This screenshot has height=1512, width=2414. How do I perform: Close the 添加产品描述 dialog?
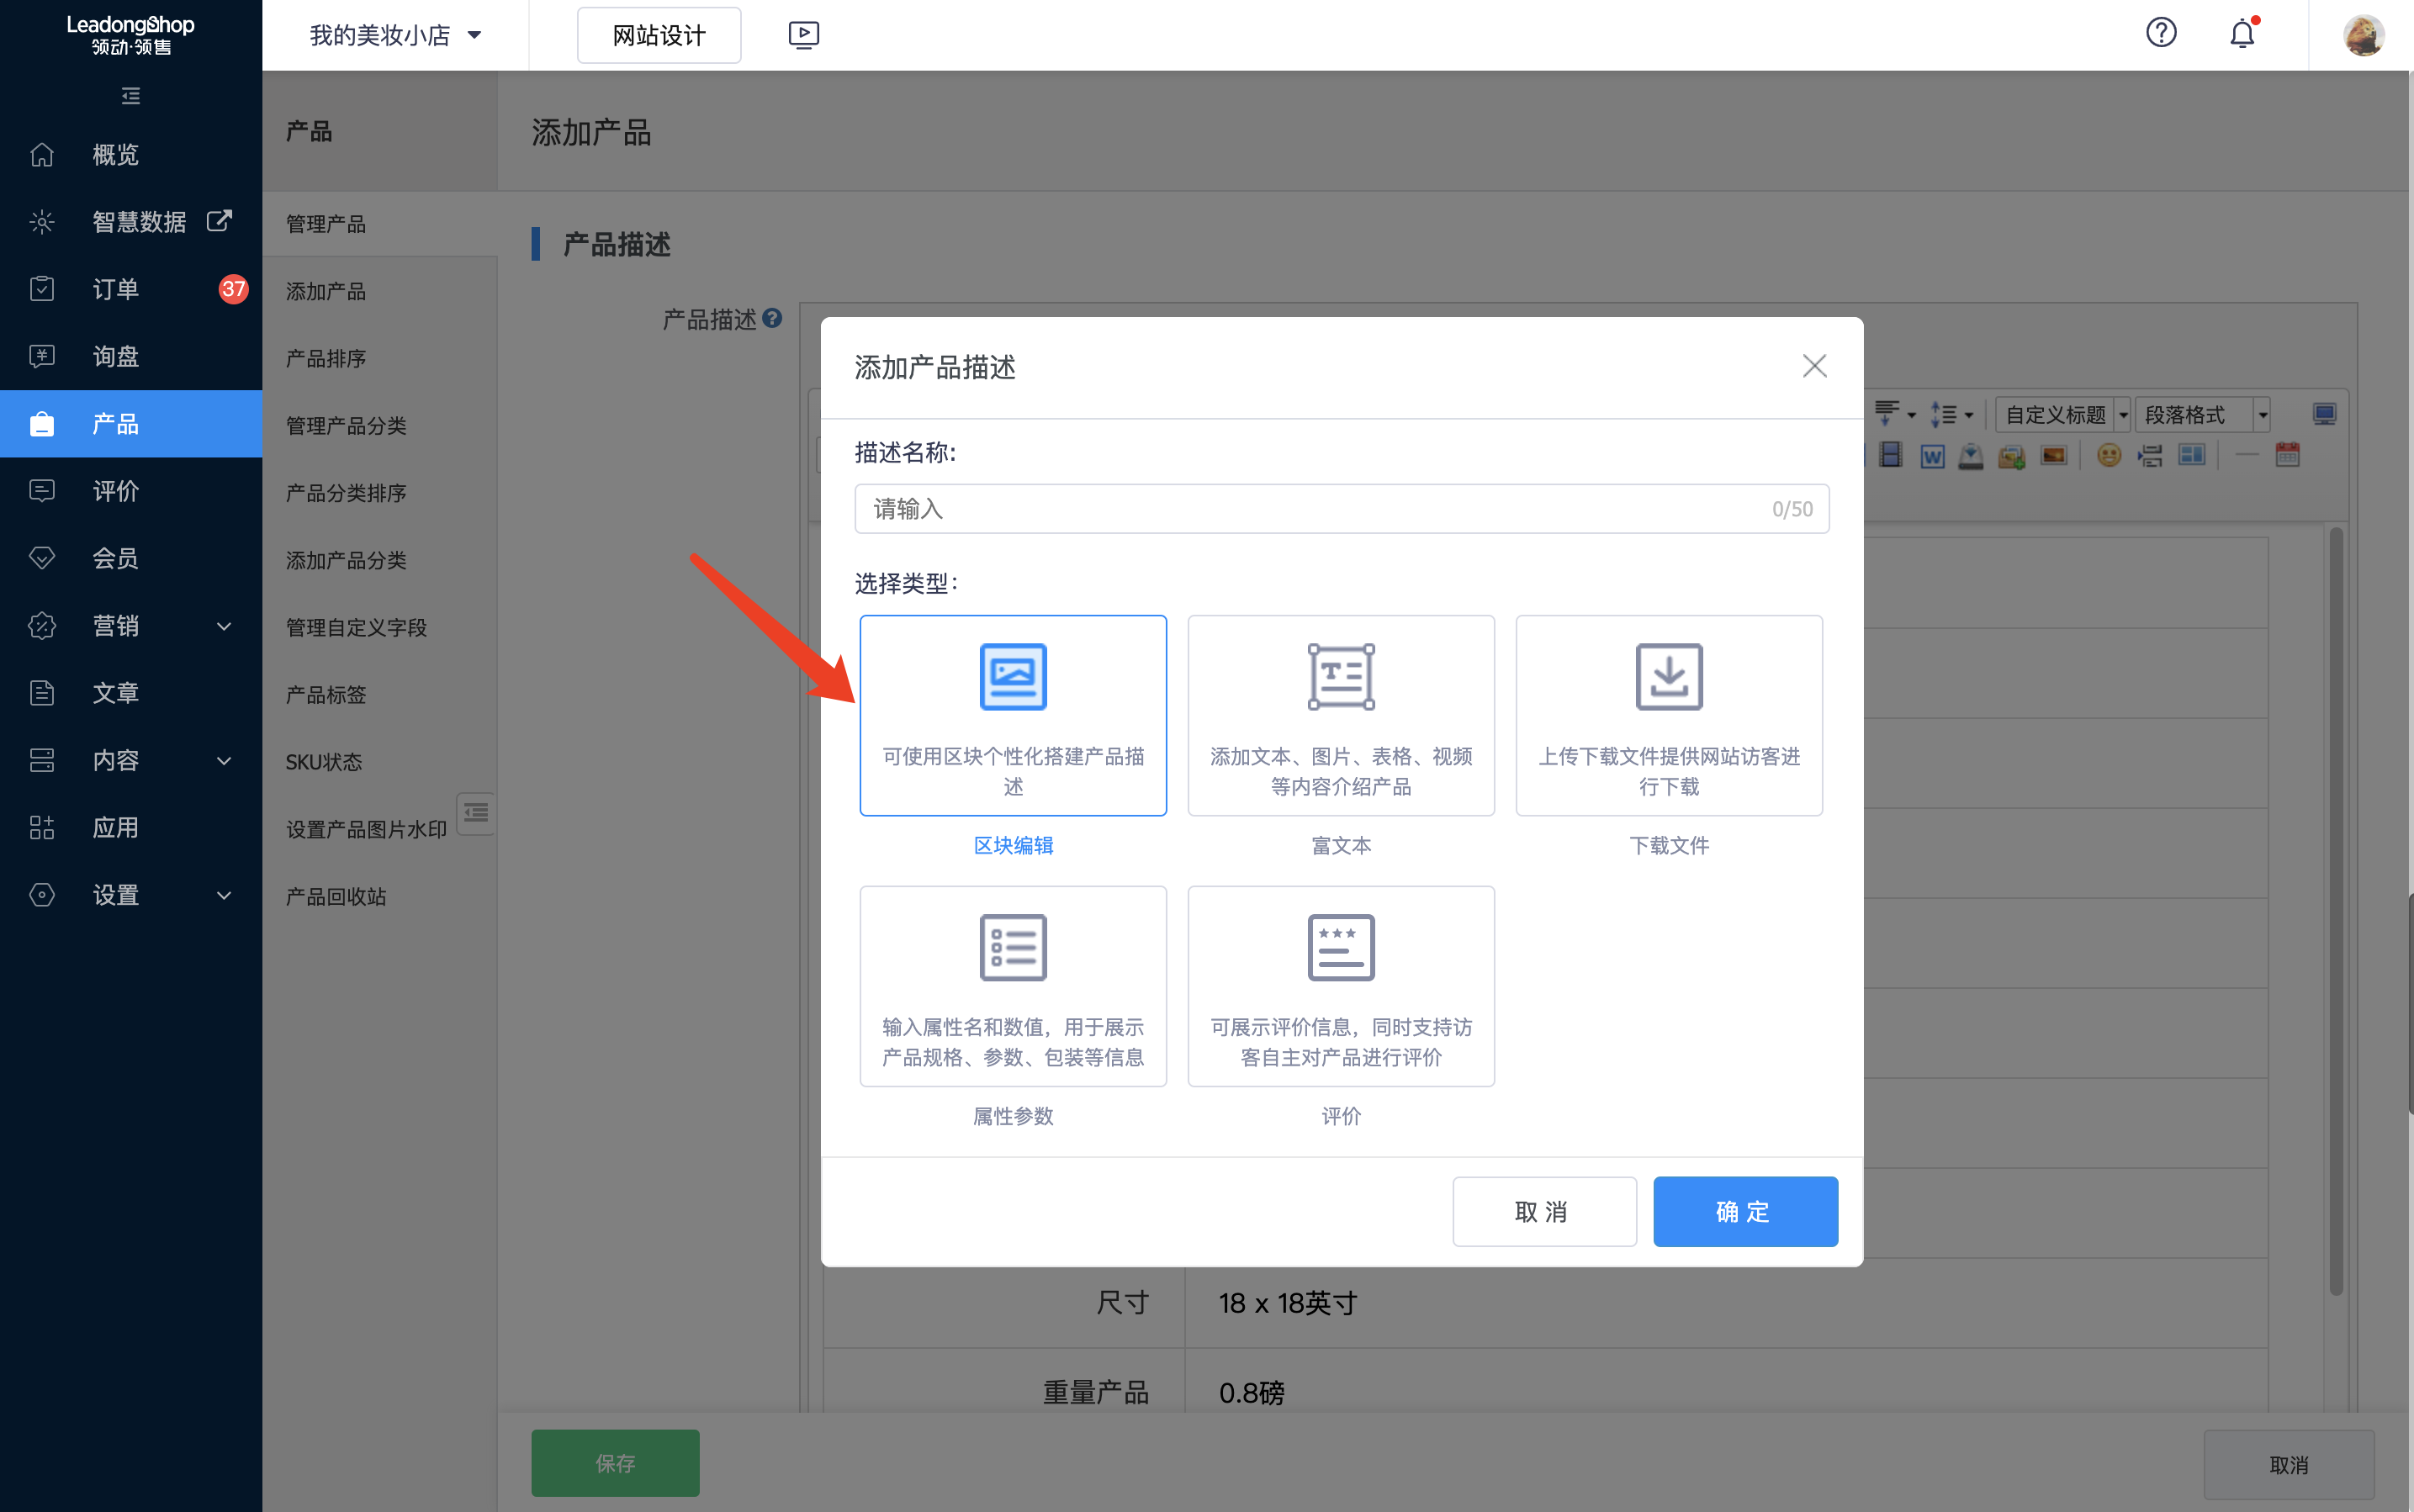click(x=1814, y=366)
